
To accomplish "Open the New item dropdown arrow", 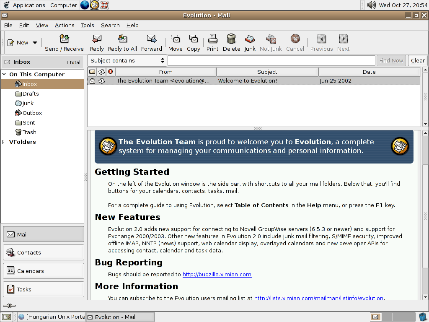I will [x=35, y=42].
